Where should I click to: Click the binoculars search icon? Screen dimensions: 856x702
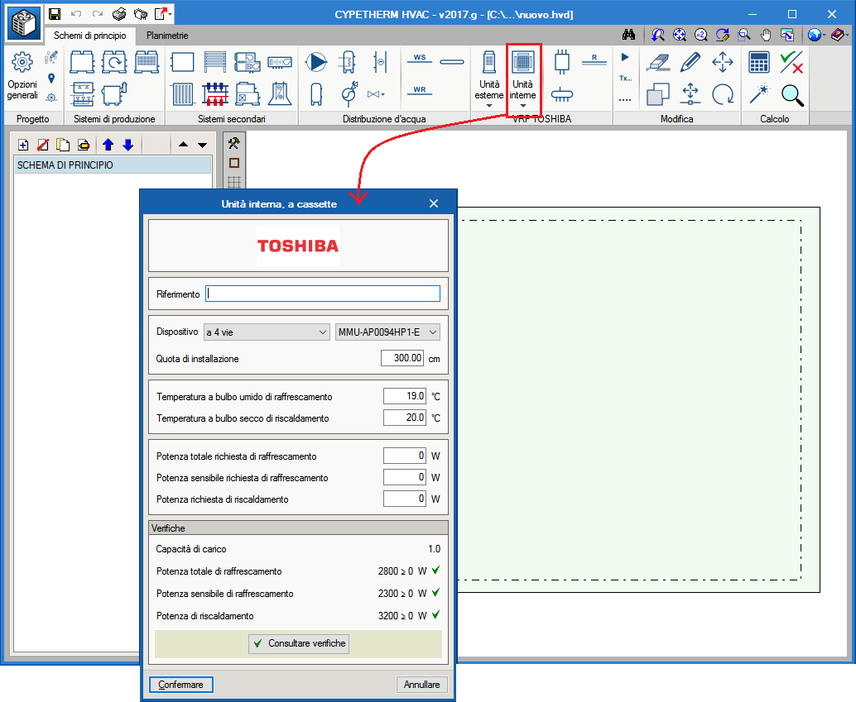coord(628,35)
